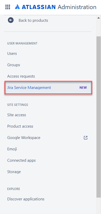Image resolution: width=101 pixels, height=214 pixels.
Task: Open the app switcher grid icon
Action: (x=8, y=7)
